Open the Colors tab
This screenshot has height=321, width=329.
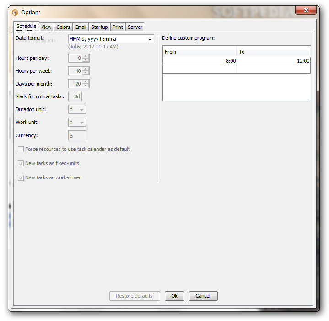click(x=63, y=27)
